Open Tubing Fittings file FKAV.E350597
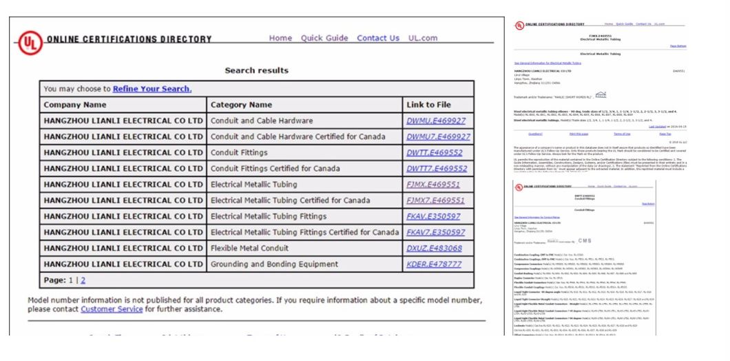The width and height of the screenshot is (730, 361). pyautogui.click(x=434, y=216)
